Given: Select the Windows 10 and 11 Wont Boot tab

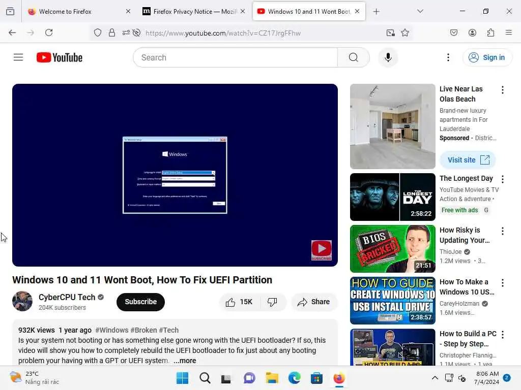Looking at the screenshot, I should tap(309, 11).
